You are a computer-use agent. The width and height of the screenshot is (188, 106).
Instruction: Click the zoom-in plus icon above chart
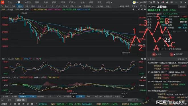point(139,9)
